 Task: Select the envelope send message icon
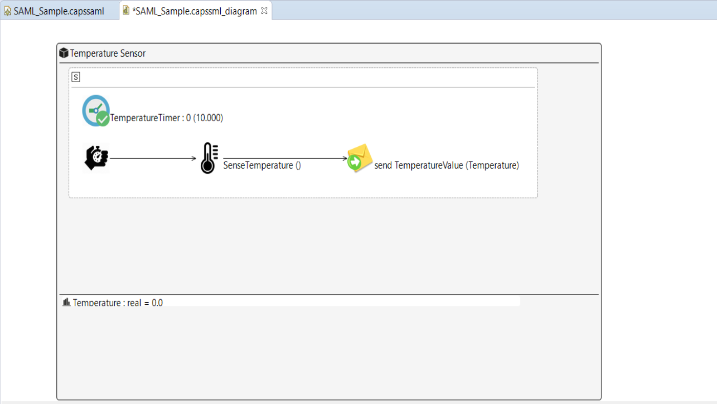pyautogui.click(x=360, y=158)
